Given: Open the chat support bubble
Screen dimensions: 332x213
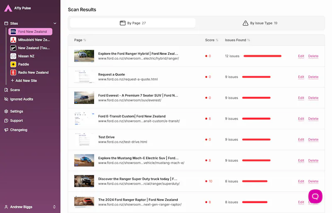Looking at the screenshot, I should click(x=315, y=196).
